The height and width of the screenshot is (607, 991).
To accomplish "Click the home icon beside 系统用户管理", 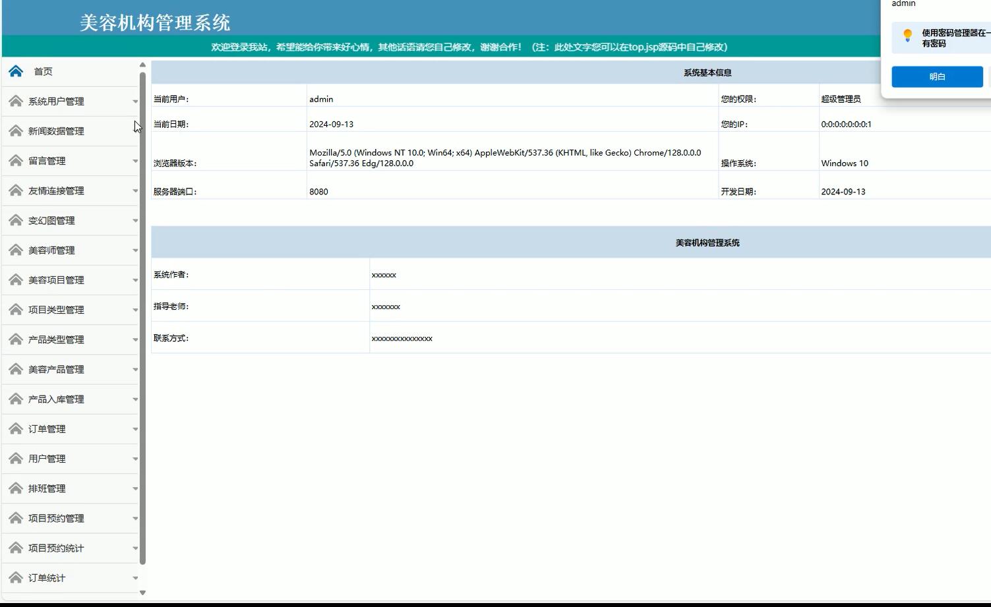I will pos(15,101).
